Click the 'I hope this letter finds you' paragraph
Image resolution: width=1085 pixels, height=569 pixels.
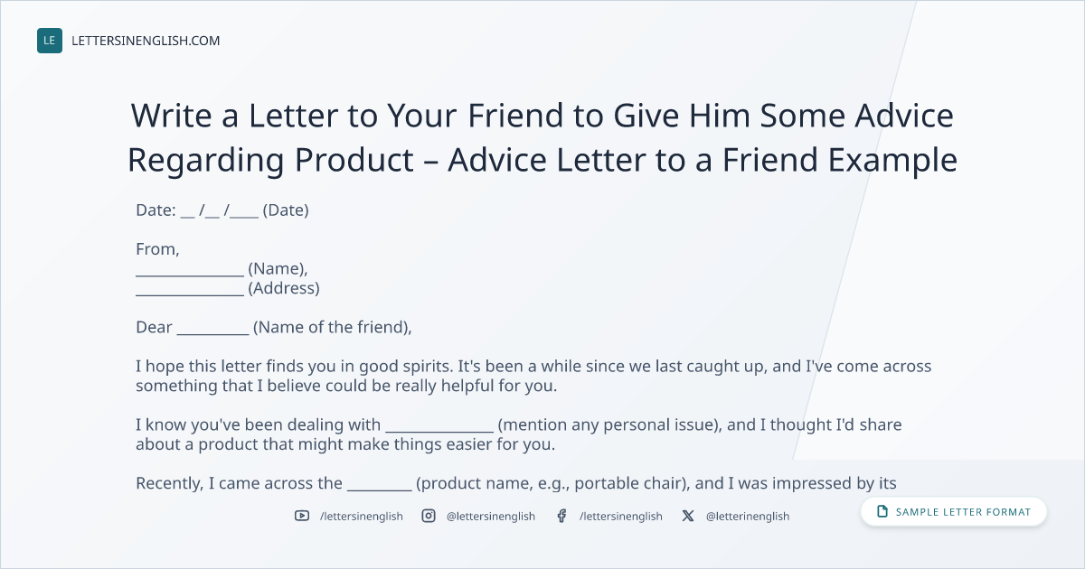[x=533, y=376]
